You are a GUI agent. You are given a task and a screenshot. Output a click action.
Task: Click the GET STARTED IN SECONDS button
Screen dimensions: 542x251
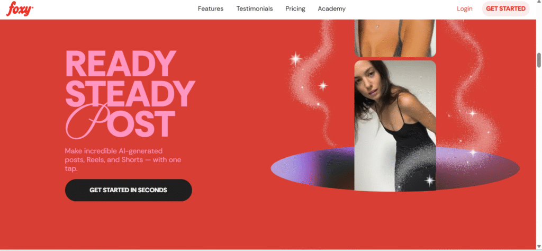point(128,190)
